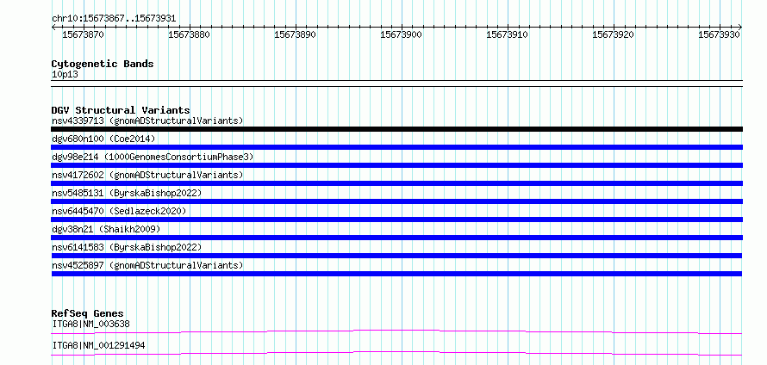Open variant label nsv6445470 (Sedlazeck2020)
The width and height of the screenshot is (767, 365).
coord(119,211)
